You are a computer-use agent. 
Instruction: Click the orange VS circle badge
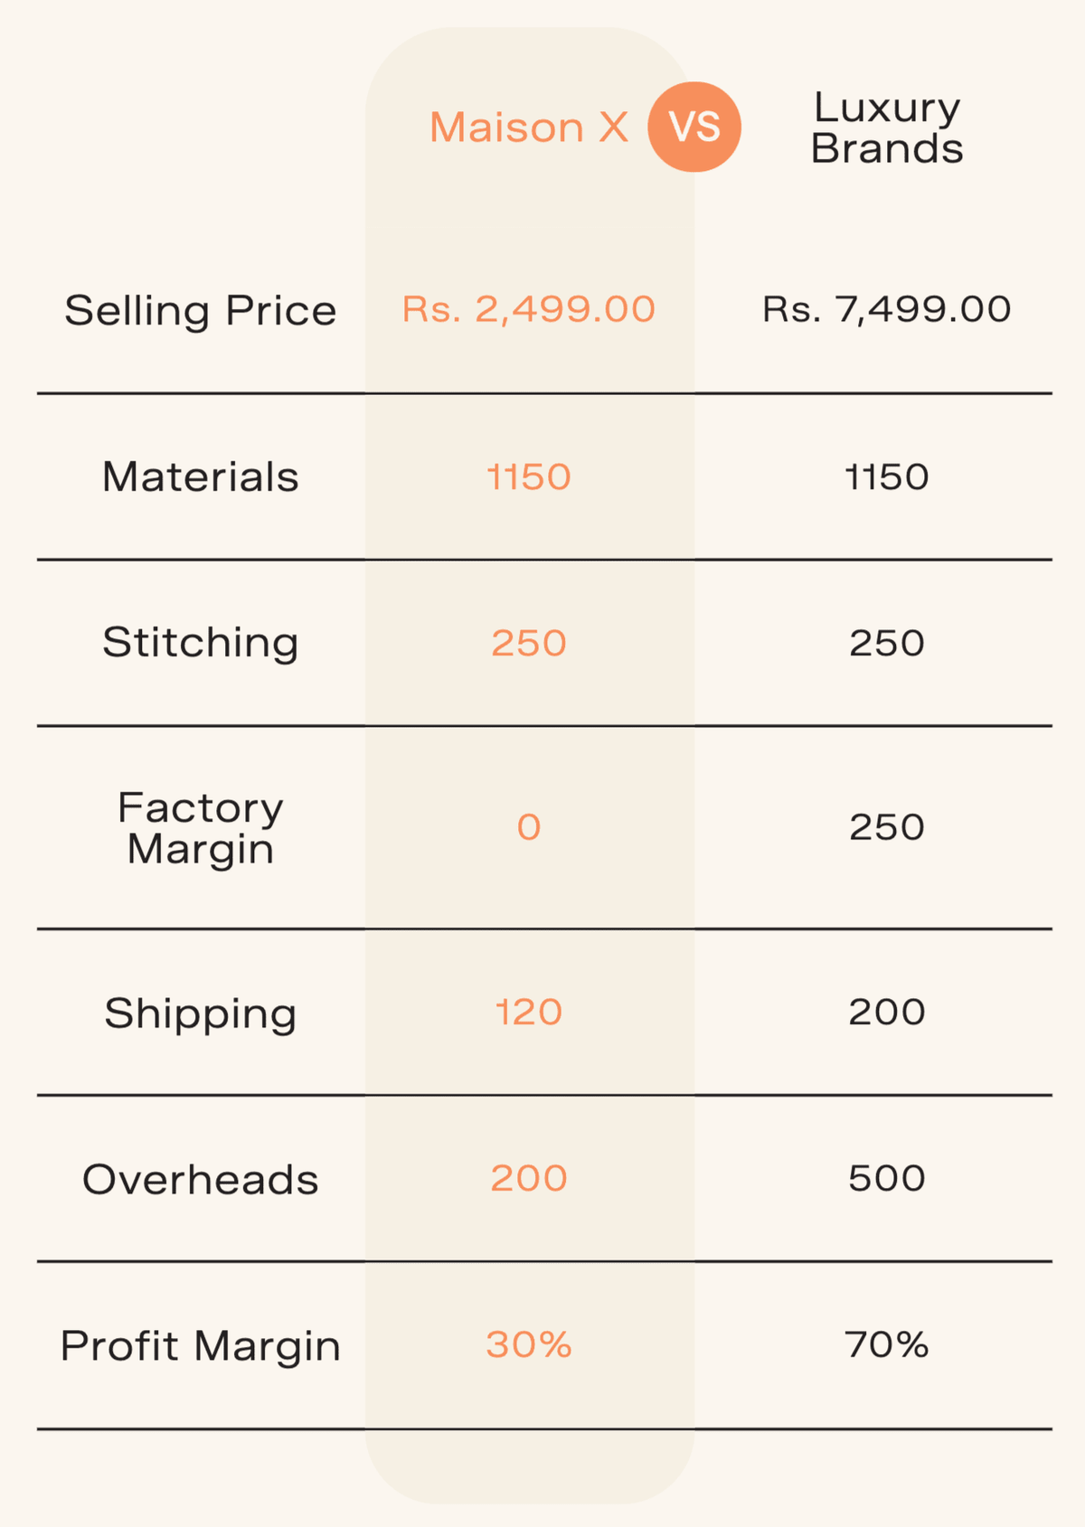point(694,127)
